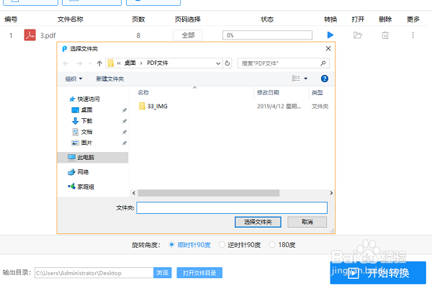Screen dimensions: 432x286
Task: Click the 2019/4/12 modified date cell
Action: 279,106
